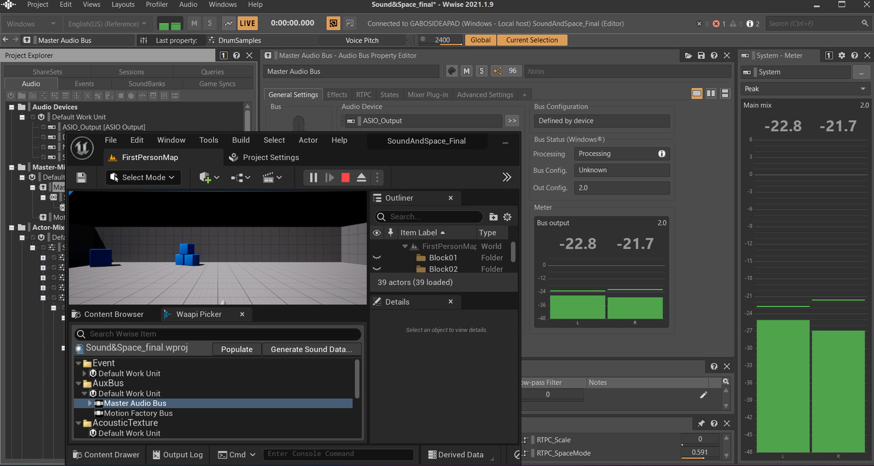The width and height of the screenshot is (874, 466).
Task: Collapse the Audio Devices tree node
Action: coord(12,107)
